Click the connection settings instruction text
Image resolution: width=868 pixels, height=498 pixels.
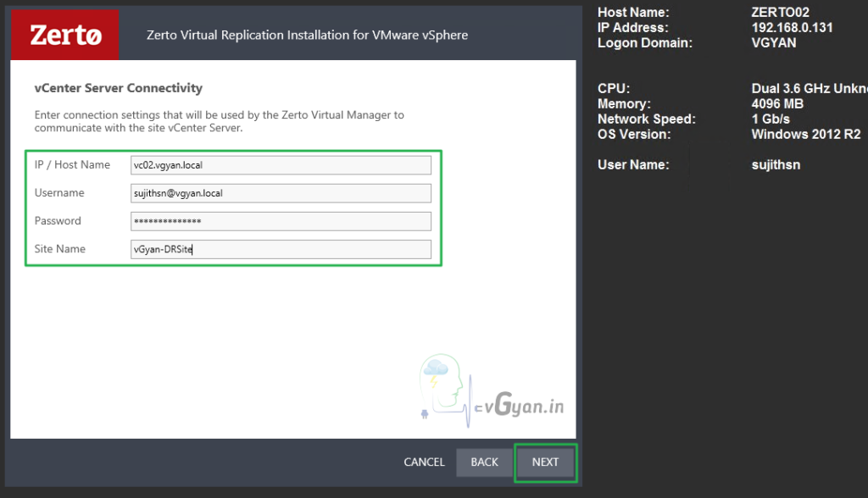pos(219,120)
